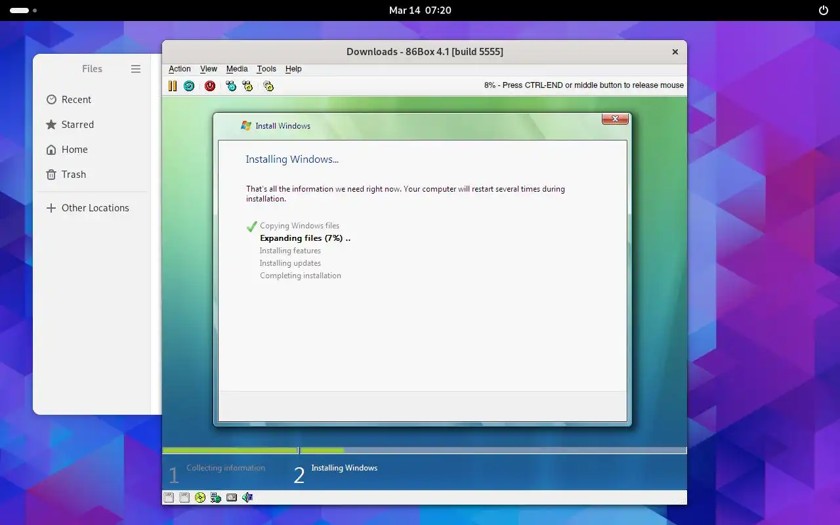Open 86Box settings gear icon in toolbar
This screenshot has width=840, height=525.
[x=268, y=86]
